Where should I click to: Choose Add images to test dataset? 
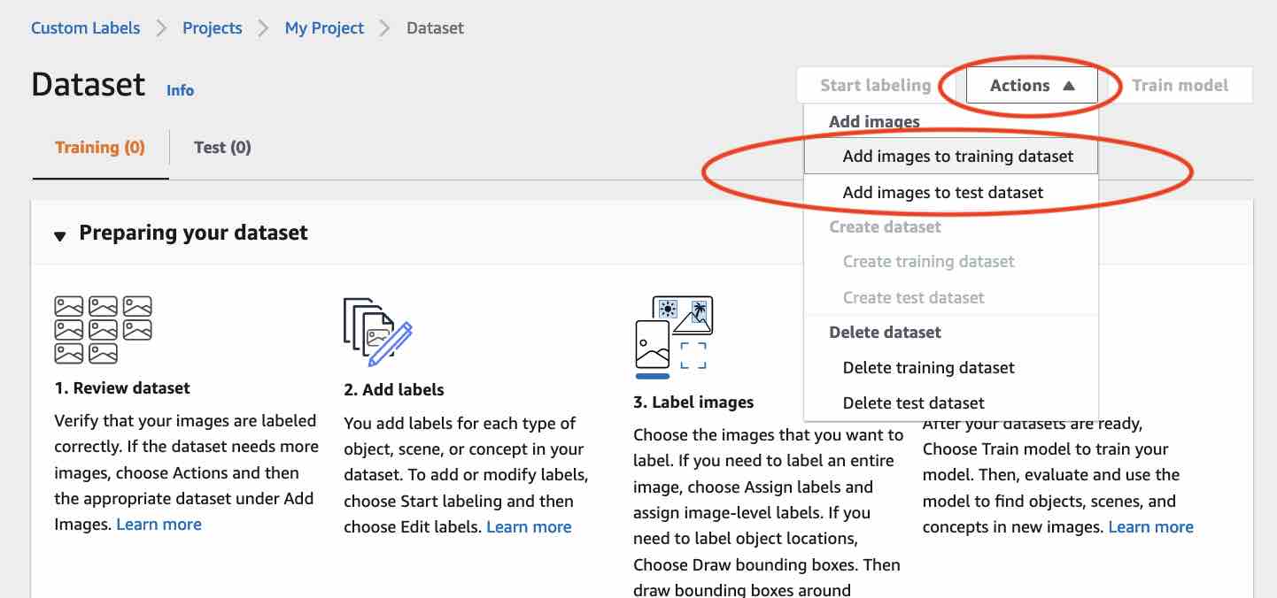tap(943, 192)
